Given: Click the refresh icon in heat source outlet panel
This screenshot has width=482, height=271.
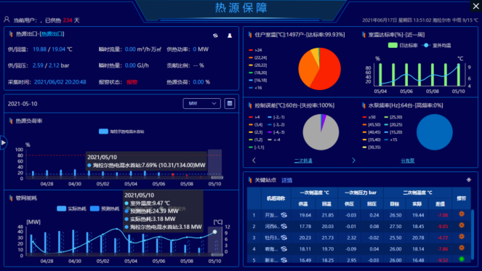Looking at the screenshot, I should 215,36.
